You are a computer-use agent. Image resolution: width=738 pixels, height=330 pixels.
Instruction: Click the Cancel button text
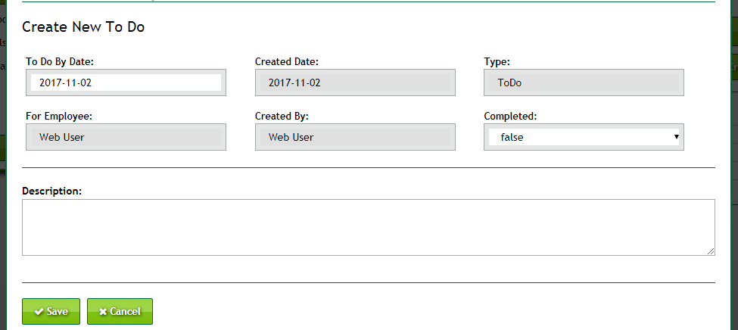tap(125, 312)
